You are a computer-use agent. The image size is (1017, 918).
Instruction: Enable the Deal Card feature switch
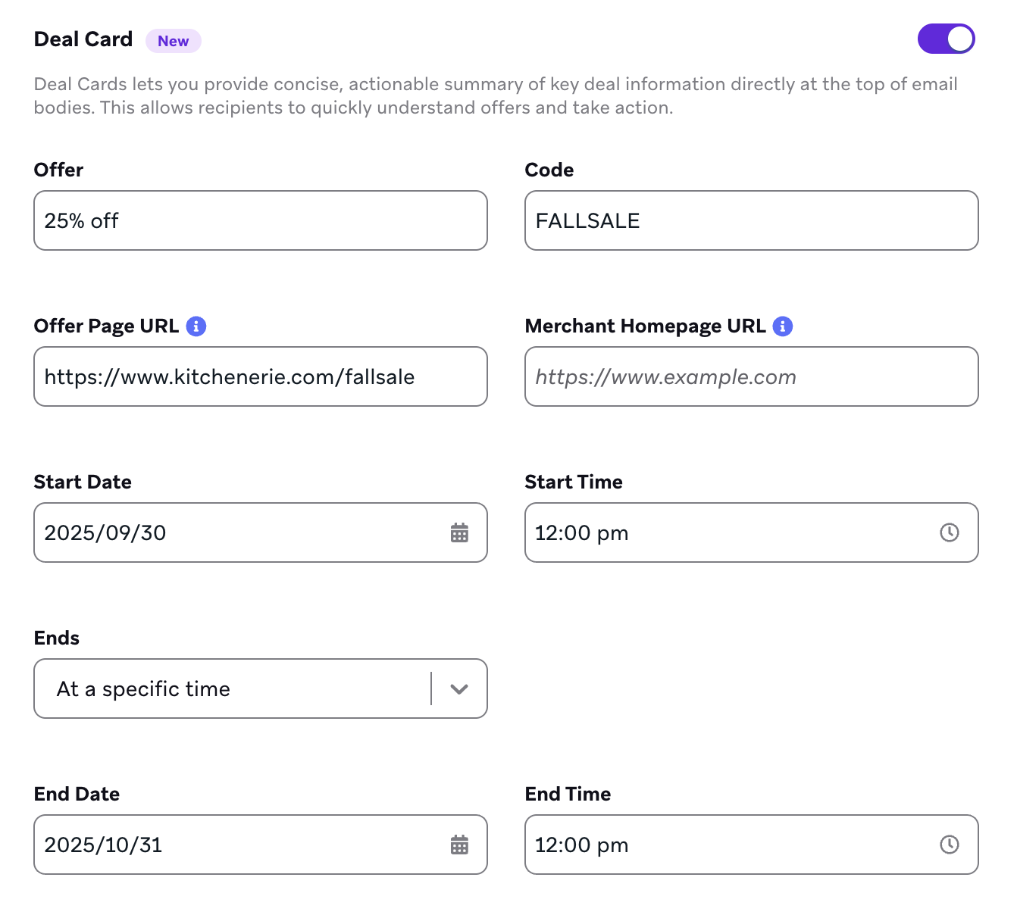point(946,37)
